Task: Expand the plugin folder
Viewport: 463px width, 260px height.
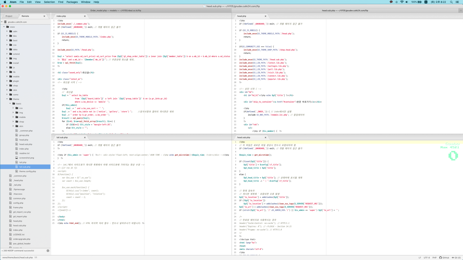Action: [x=7, y=81]
